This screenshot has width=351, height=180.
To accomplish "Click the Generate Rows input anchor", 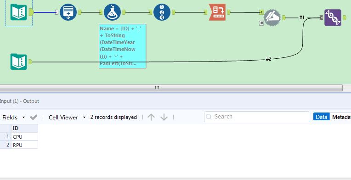I will click(x=57, y=12).
